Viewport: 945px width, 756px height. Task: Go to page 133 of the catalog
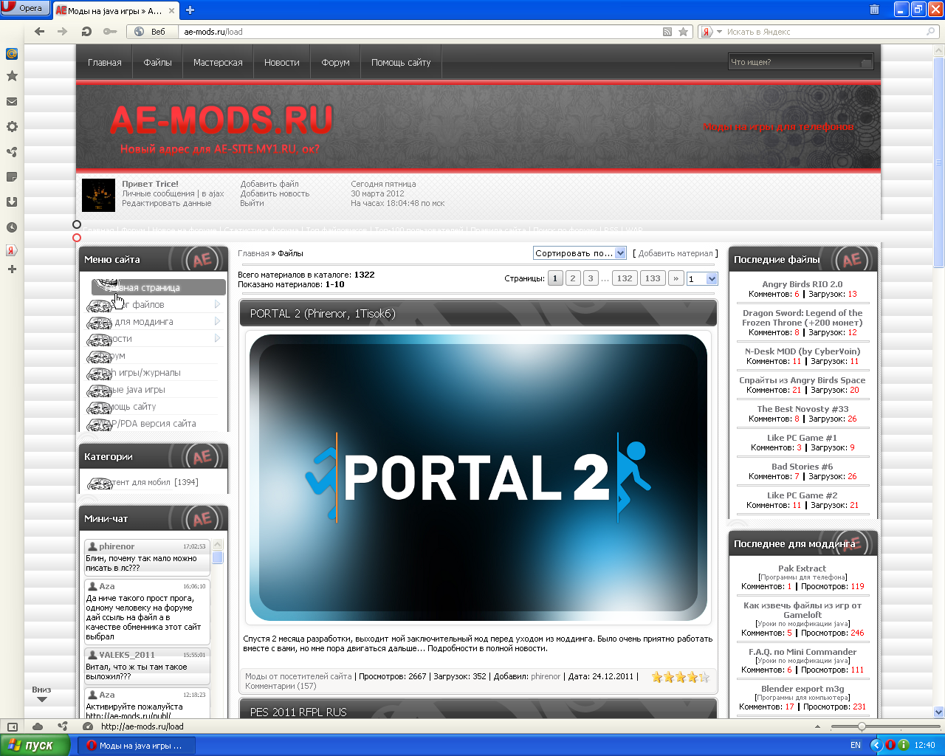click(x=653, y=278)
